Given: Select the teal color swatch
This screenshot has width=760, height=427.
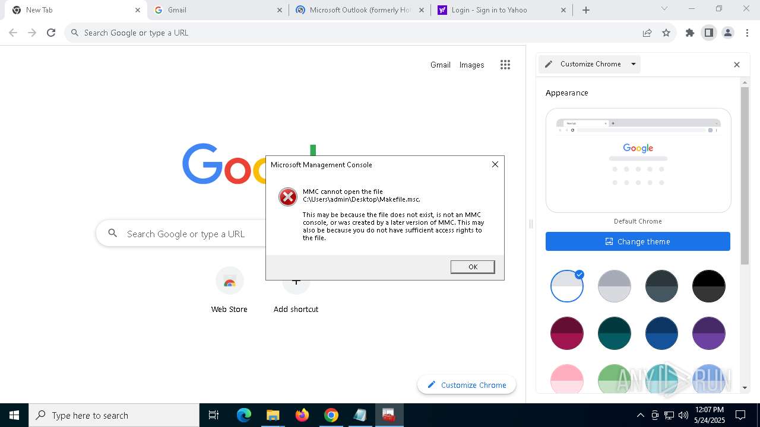Looking at the screenshot, I should tap(614, 333).
